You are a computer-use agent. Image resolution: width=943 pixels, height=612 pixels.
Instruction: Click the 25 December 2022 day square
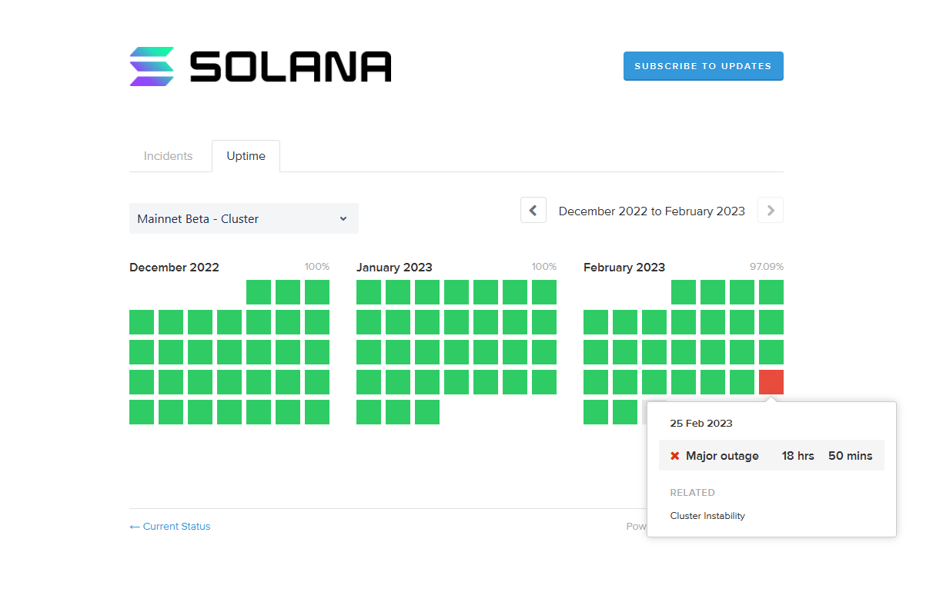(x=142, y=412)
